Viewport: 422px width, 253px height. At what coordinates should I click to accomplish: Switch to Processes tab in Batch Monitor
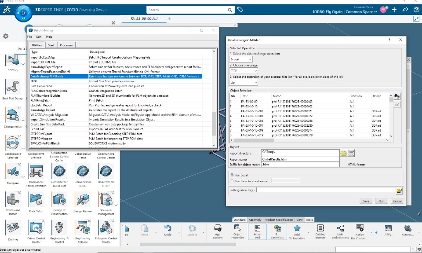[66, 45]
